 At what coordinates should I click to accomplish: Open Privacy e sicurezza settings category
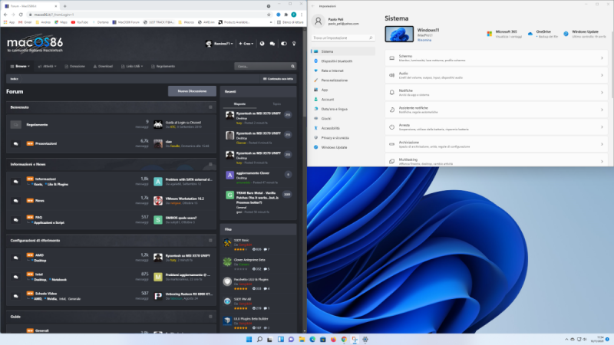click(342, 138)
